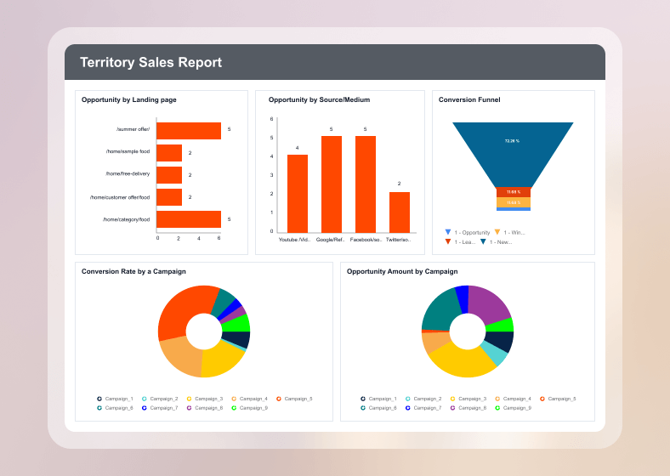The height and width of the screenshot is (476, 670).
Task: Click the cyan slice in Opportunity Amount donut
Action: (496, 354)
